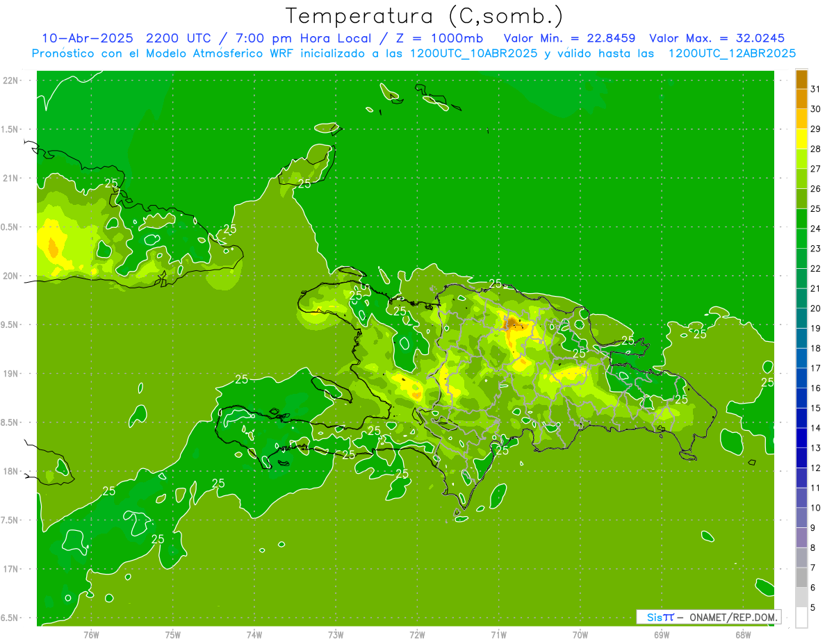Screen dimensions: 834x644
Task: Click the white legend swatch below 5
Action: click(801, 617)
